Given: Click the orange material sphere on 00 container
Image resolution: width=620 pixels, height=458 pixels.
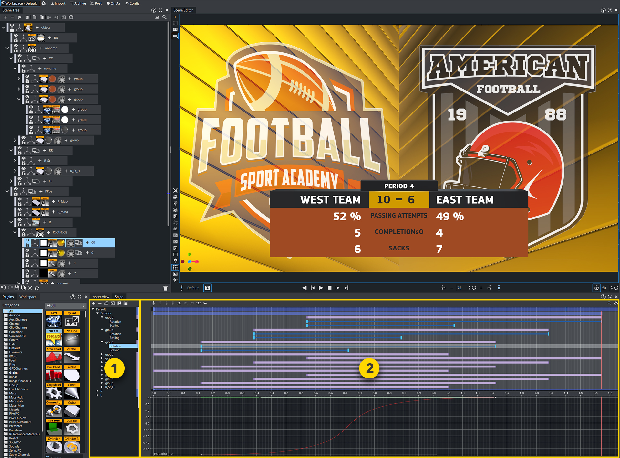Looking at the screenshot, I should coord(61,242).
